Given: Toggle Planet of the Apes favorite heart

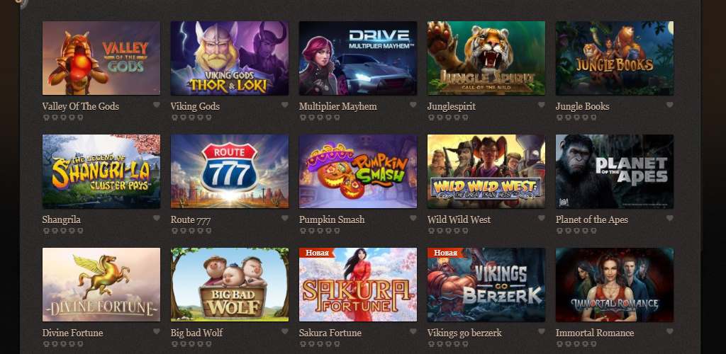Looking at the screenshot, I should click(669, 218).
